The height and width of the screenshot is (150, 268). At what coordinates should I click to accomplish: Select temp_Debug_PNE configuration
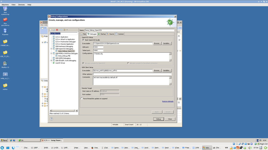(x=64, y=56)
